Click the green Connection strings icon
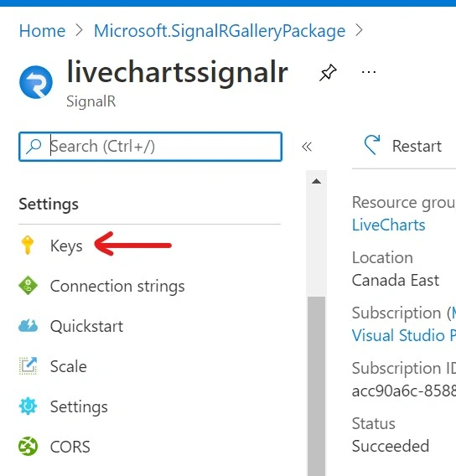Image resolution: width=456 pixels, height=476 pixels. tap(28, 286)
